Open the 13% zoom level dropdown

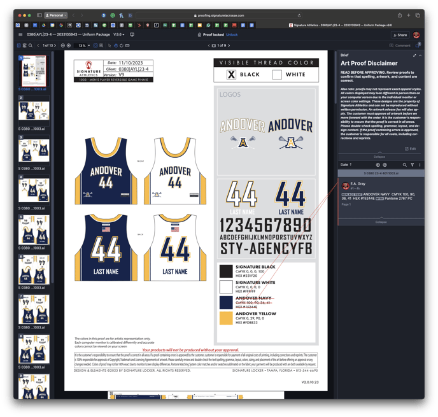pos(83,46)
